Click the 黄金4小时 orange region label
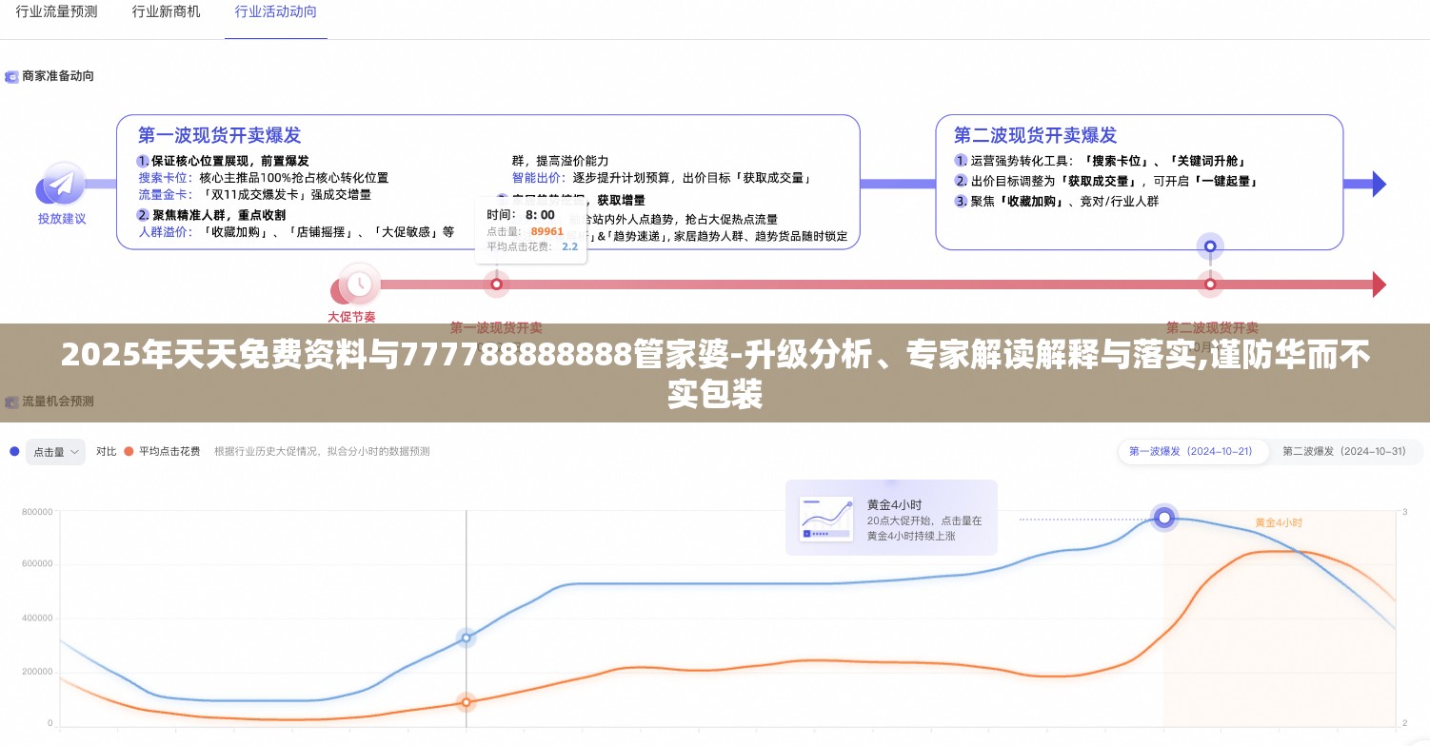Viewport: 1430px width, 746px height. pos(1278,522)
